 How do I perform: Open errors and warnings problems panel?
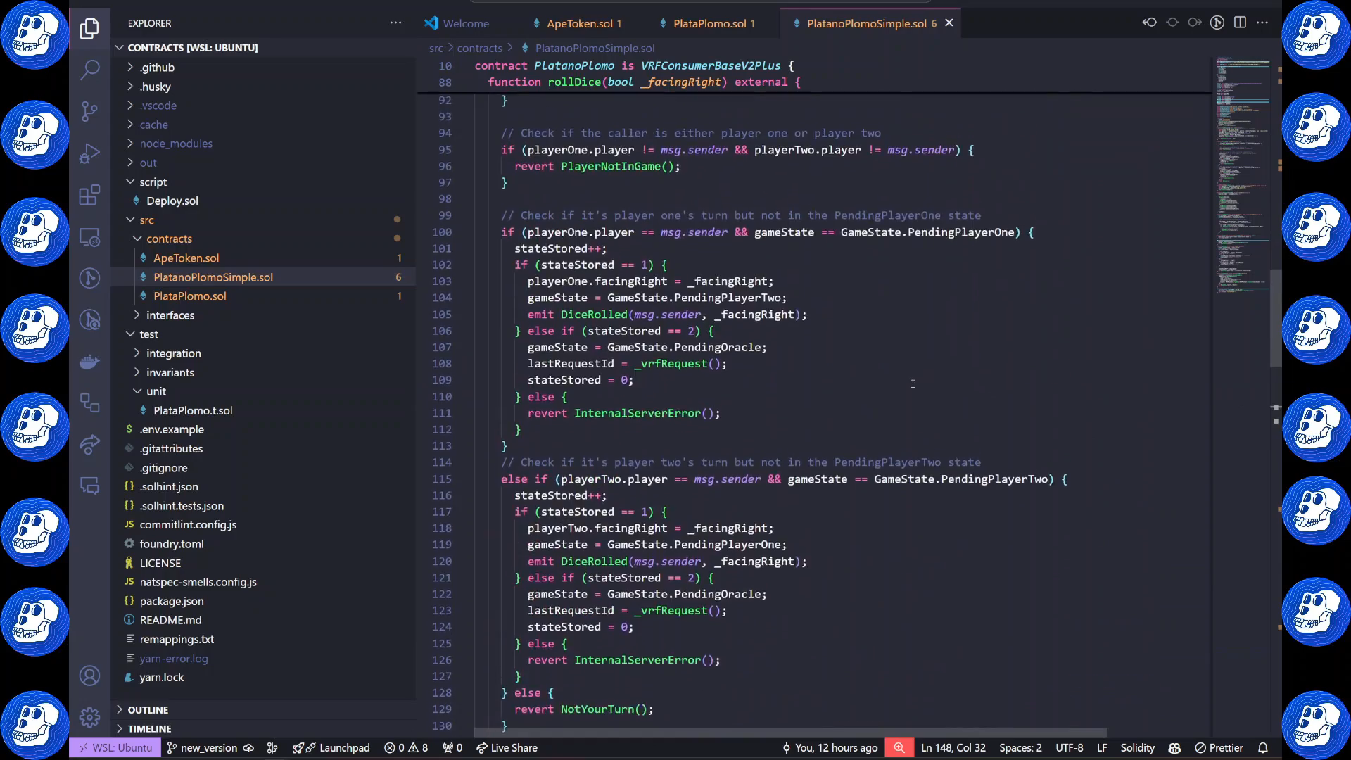click(406, 748)
